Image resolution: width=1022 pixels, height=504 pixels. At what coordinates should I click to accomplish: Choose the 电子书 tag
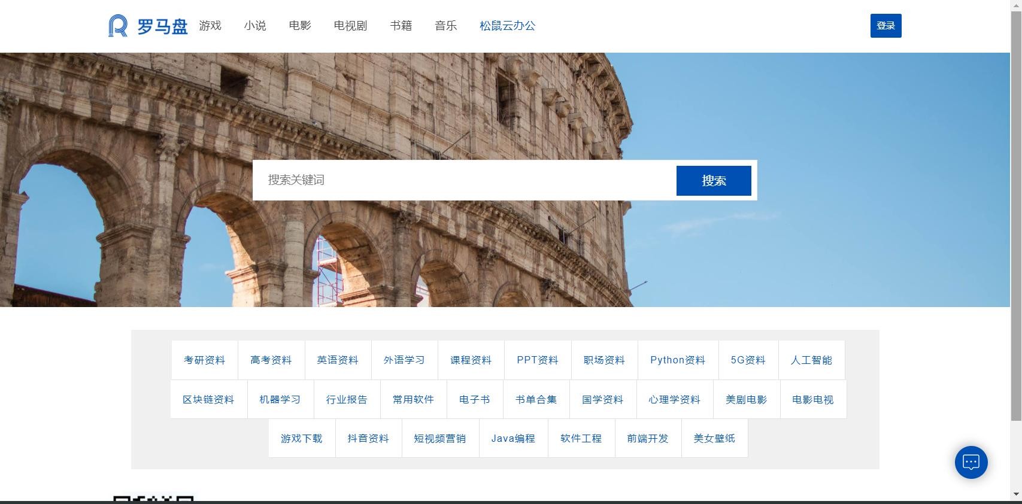tap(474, 400)
